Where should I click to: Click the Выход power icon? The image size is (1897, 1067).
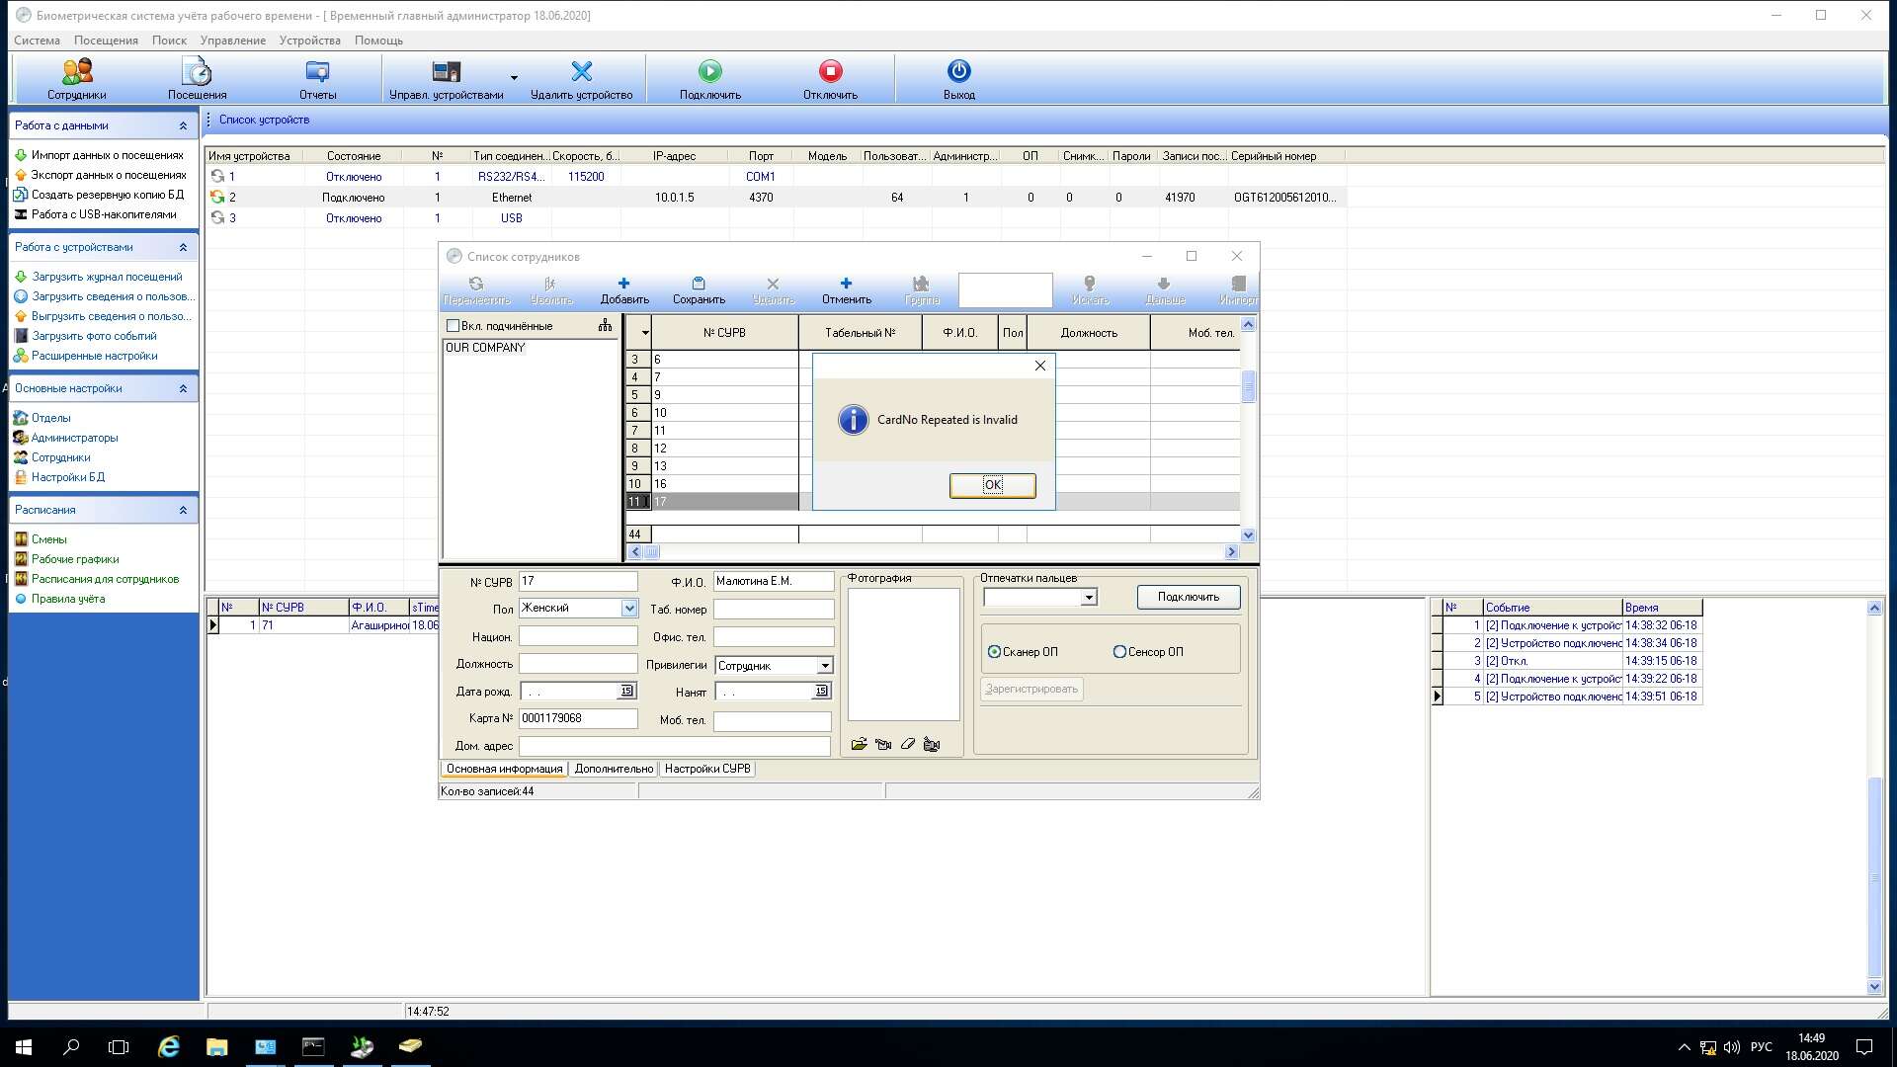tap(958, 79)
